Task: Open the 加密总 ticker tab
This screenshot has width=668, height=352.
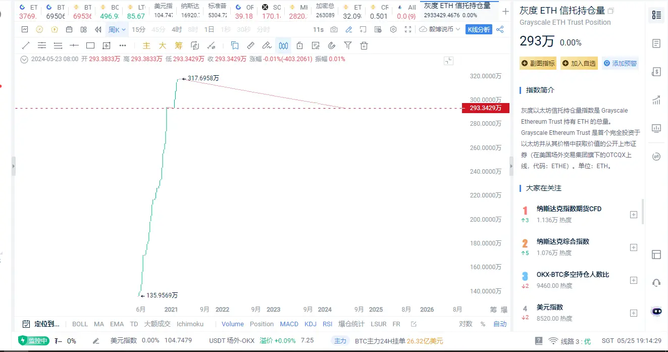Action: [325, 11]
